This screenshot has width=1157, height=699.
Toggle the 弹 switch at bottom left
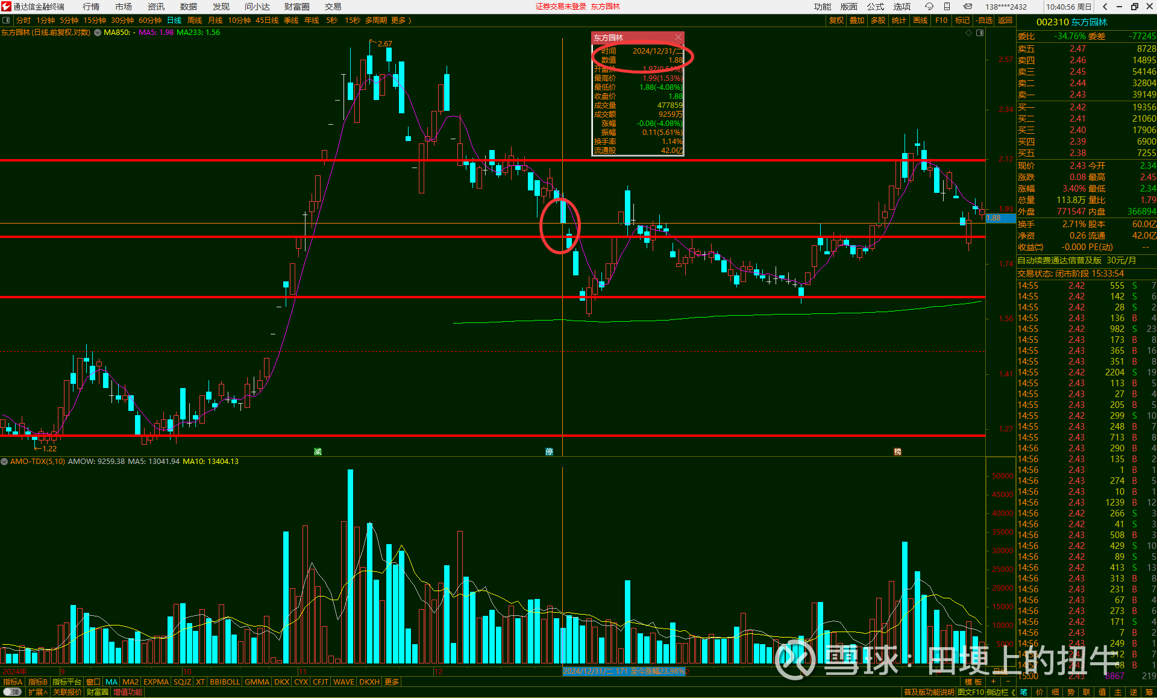[x=12, y=692]
